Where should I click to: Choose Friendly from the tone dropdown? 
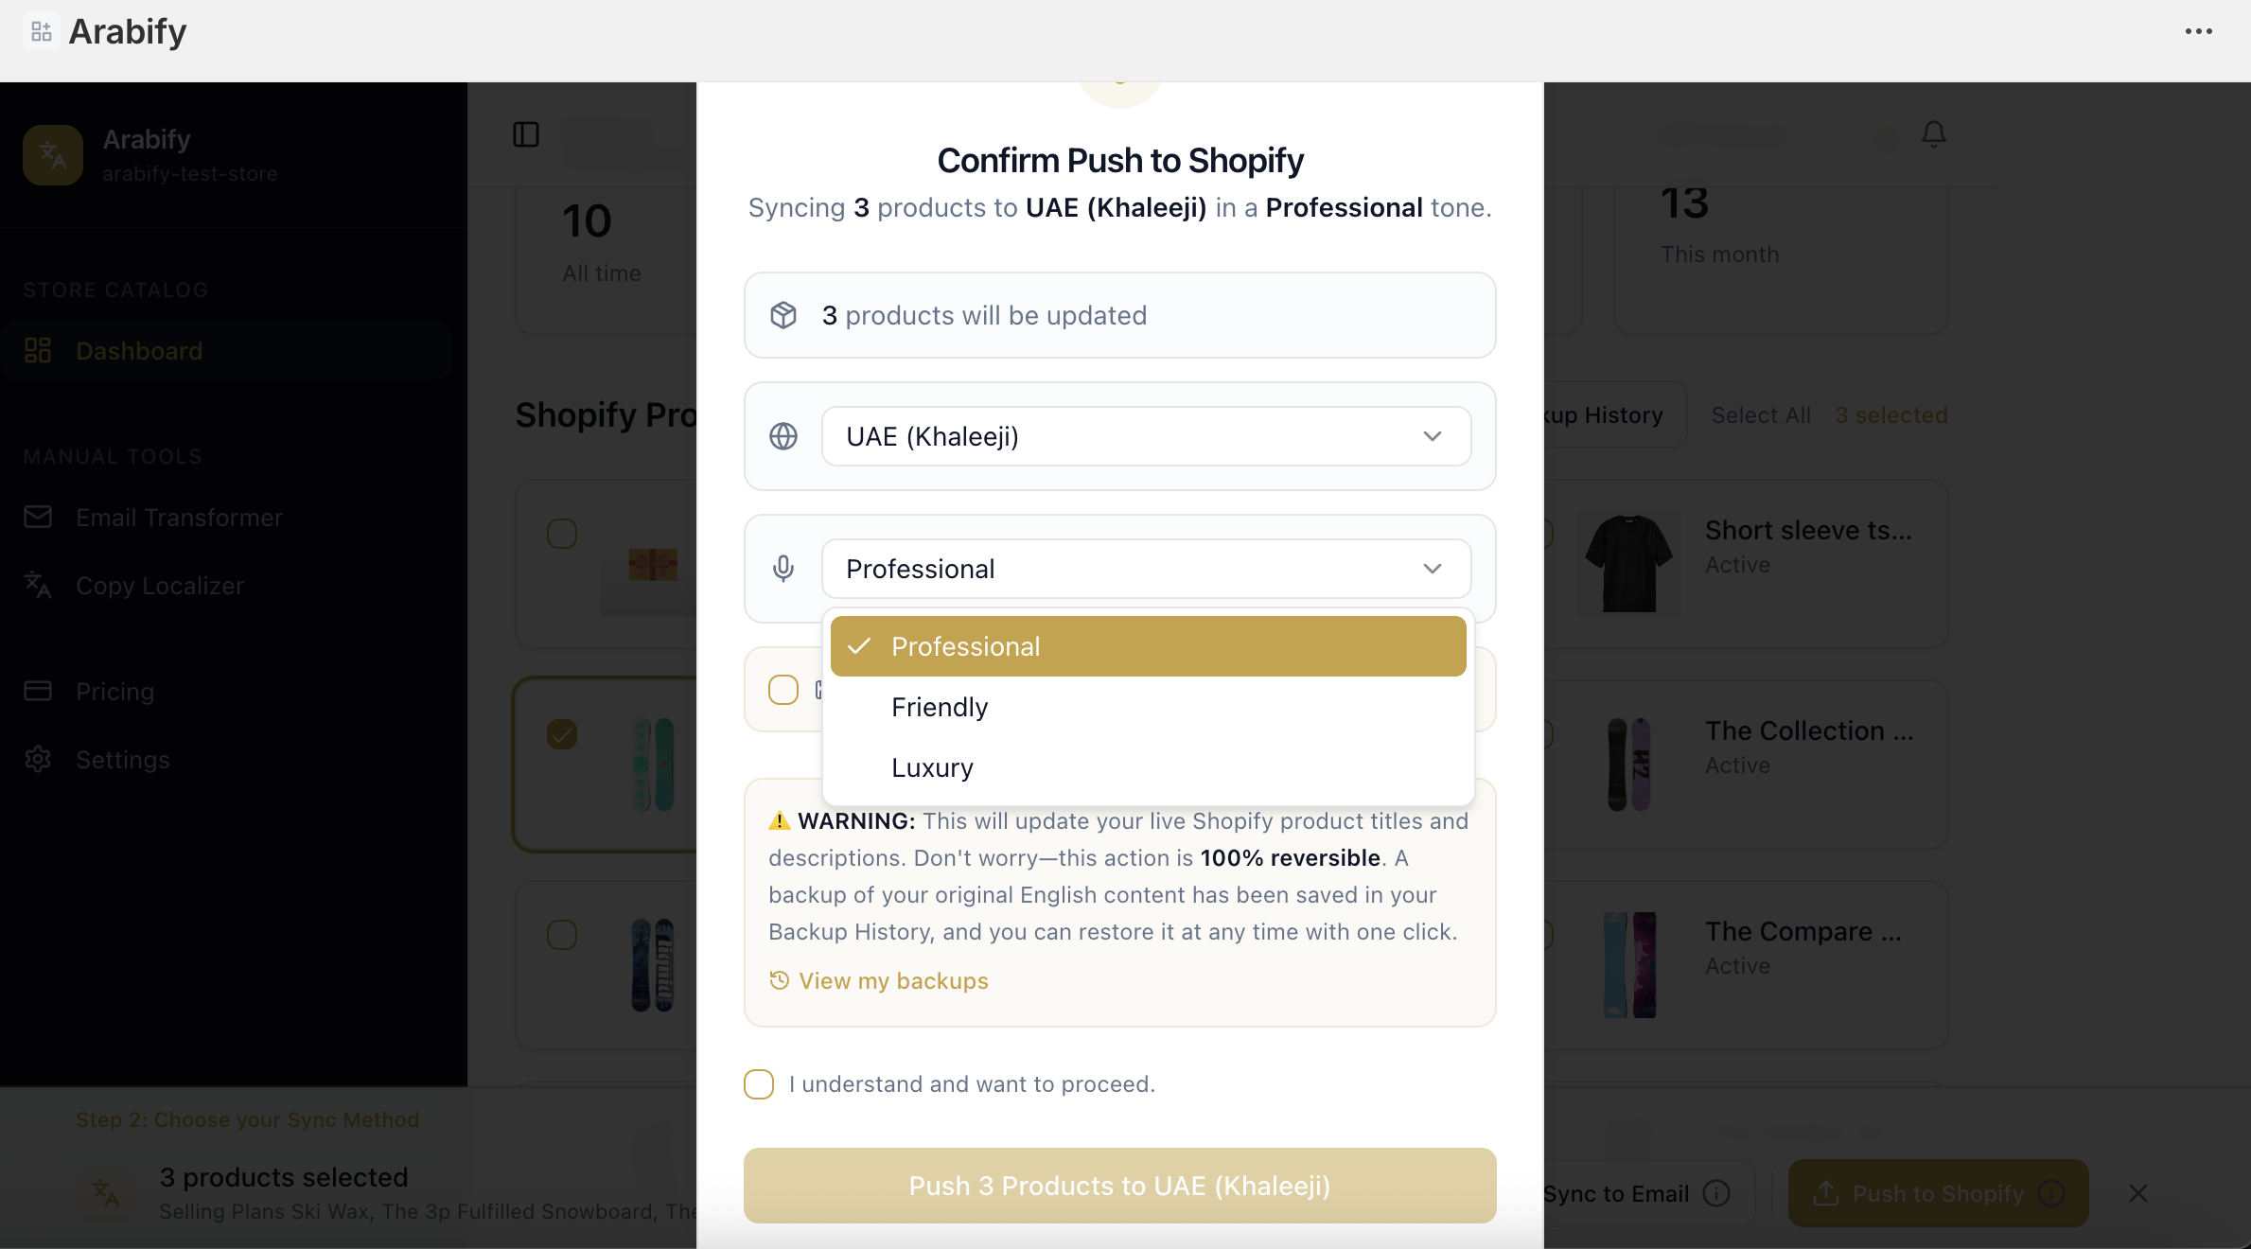[x=939, y=707]
